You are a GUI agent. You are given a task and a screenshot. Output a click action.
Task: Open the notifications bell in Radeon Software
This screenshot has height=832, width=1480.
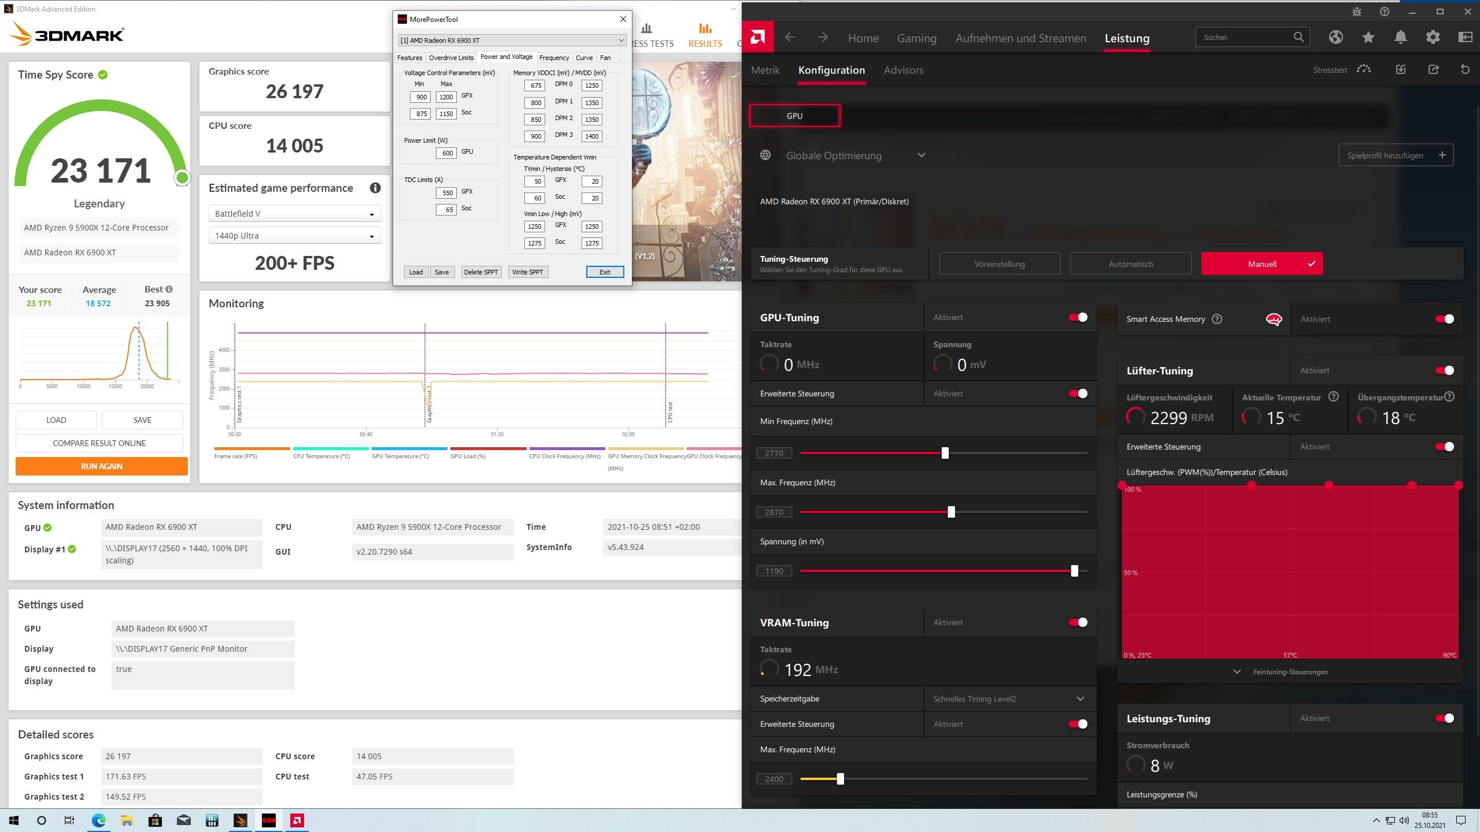coord(1400,37)
